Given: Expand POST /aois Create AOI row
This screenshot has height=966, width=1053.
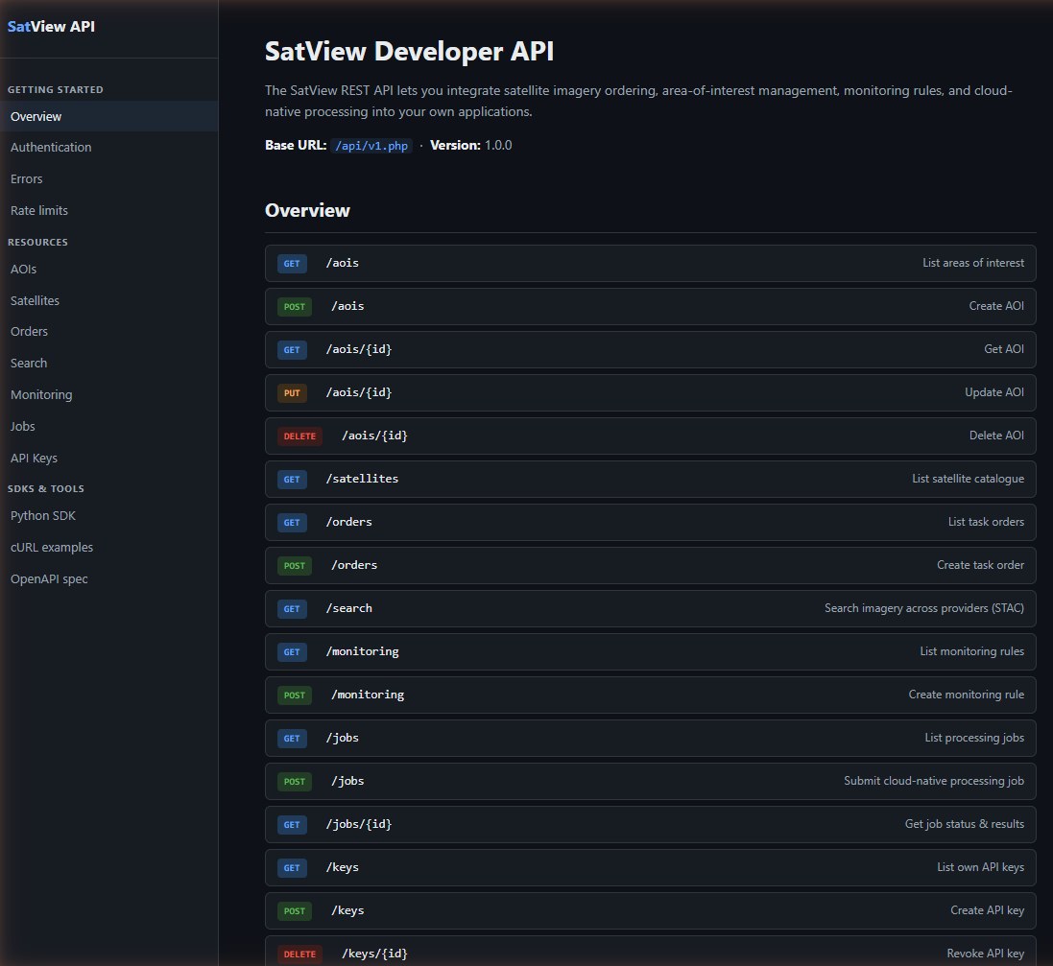Looking at the screenshot, I should point(650,306).
